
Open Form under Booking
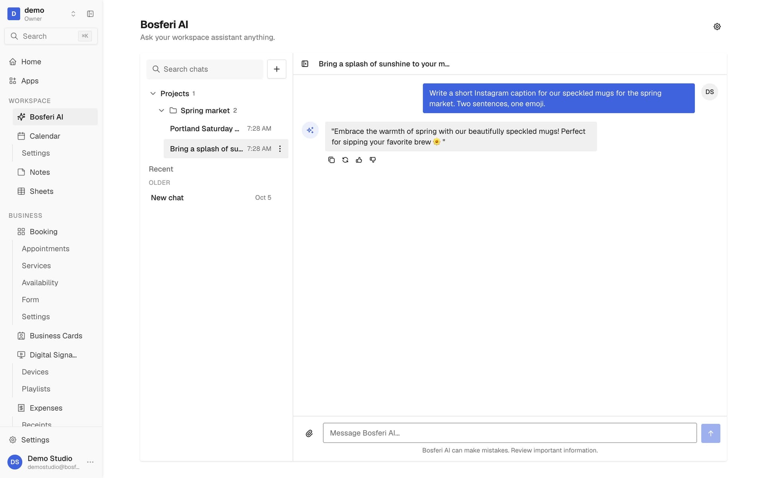point(30,300)
